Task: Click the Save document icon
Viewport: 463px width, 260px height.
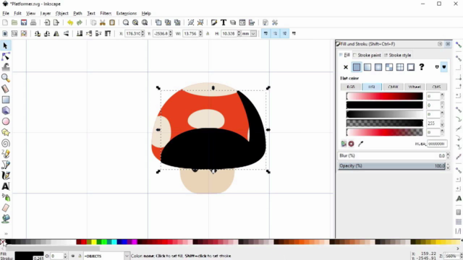Action: pos(24,22)
